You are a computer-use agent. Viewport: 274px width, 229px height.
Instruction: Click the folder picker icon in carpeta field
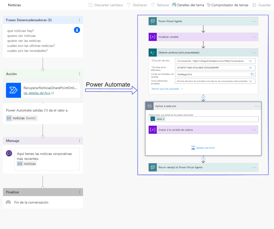pyautogui.click(x=252, y=74)
